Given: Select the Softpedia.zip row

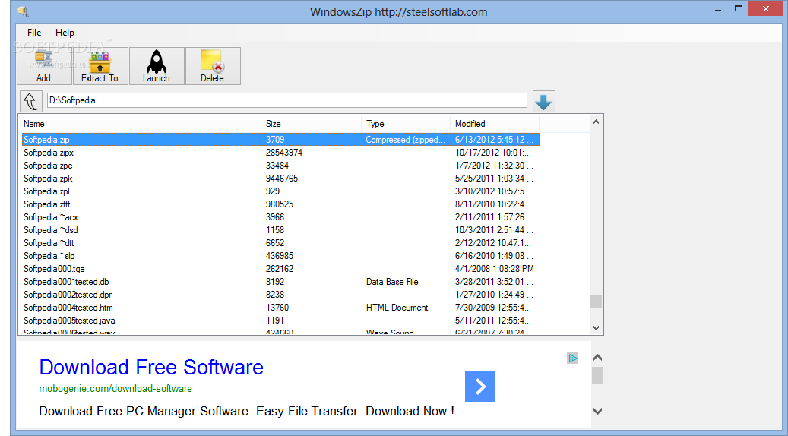Looking at the screenshot, I should (281, 140).
